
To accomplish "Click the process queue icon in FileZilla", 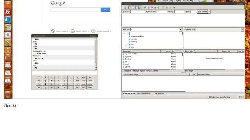I will (148, 7).
